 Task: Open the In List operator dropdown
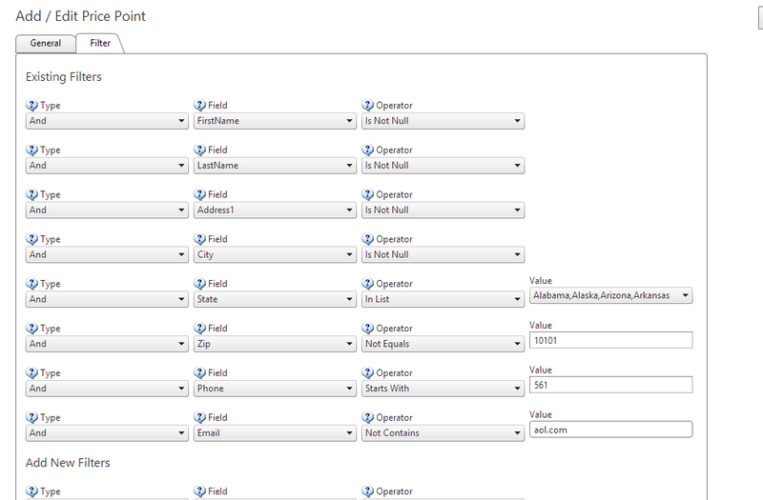point(443,299)
